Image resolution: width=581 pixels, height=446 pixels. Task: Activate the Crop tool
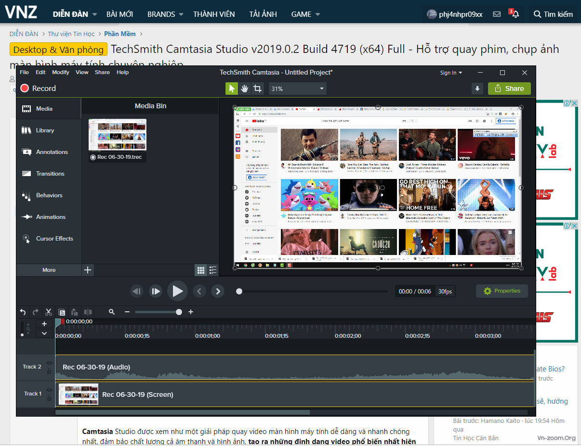(258, 89)
